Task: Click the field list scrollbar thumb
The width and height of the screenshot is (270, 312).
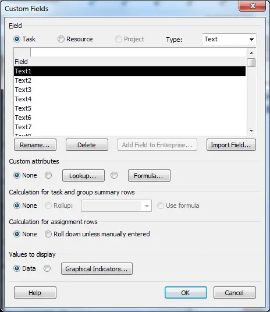Action: (251, 62)
